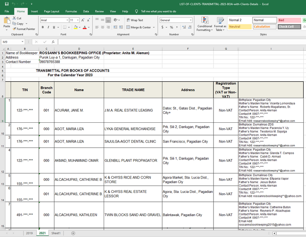306x237 pixels.
Task: Switch to the Page Layout tab
Action: click(x=52, y=11)
